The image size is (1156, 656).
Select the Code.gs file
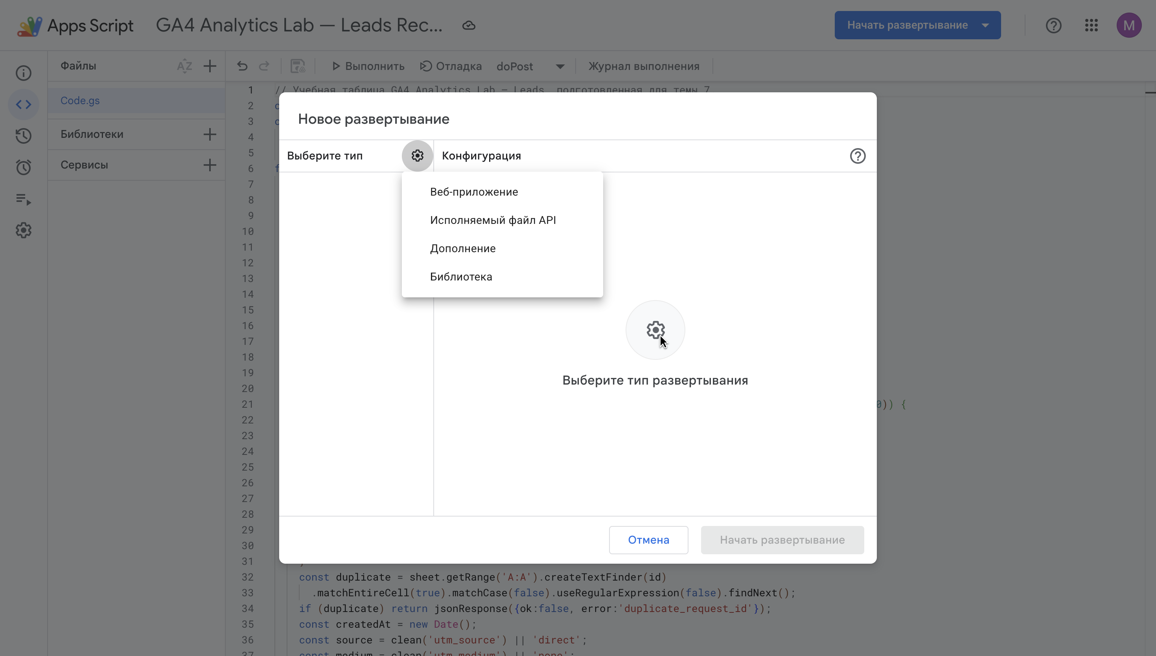pos(136,101)
